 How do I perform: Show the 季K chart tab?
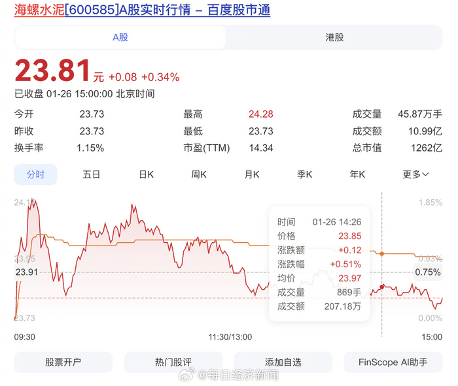[304, 174]
